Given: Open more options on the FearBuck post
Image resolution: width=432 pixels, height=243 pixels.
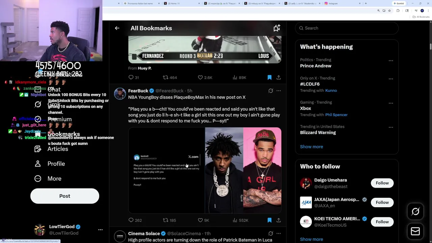Looking at the screenshot, I should coord(278,91).
